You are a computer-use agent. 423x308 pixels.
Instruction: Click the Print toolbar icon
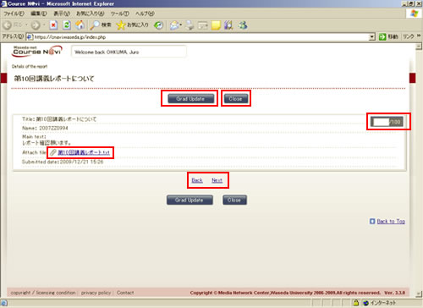click(x=190, y=25)
